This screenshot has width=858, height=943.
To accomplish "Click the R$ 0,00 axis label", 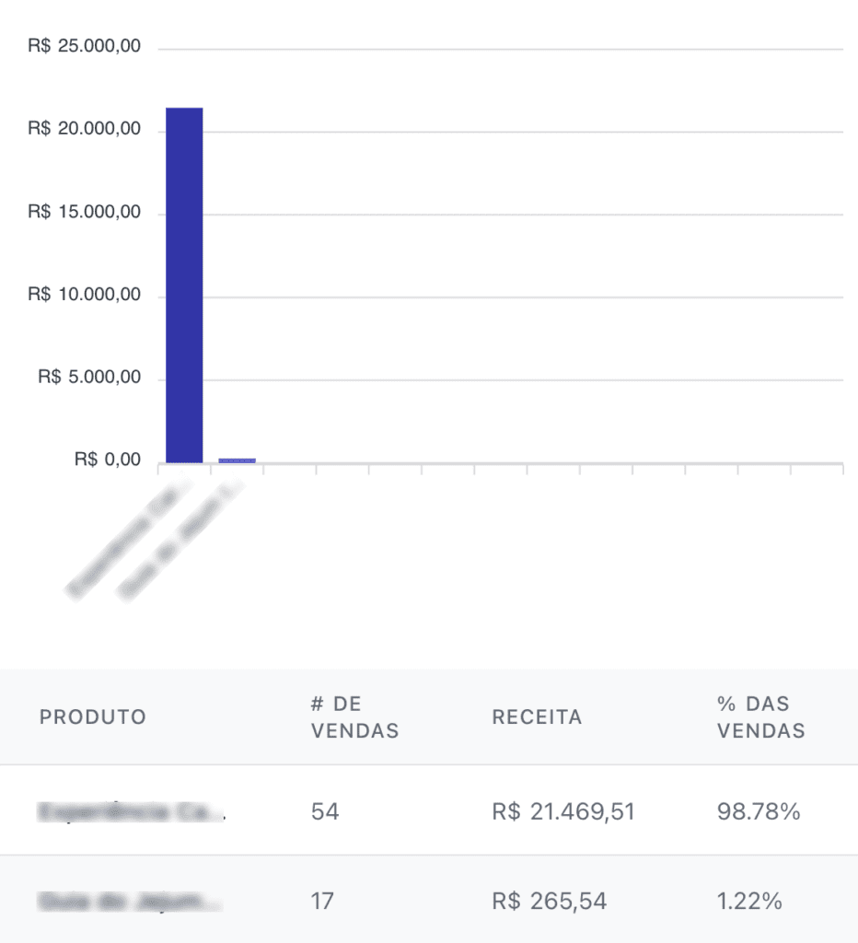I will (108, 460).
